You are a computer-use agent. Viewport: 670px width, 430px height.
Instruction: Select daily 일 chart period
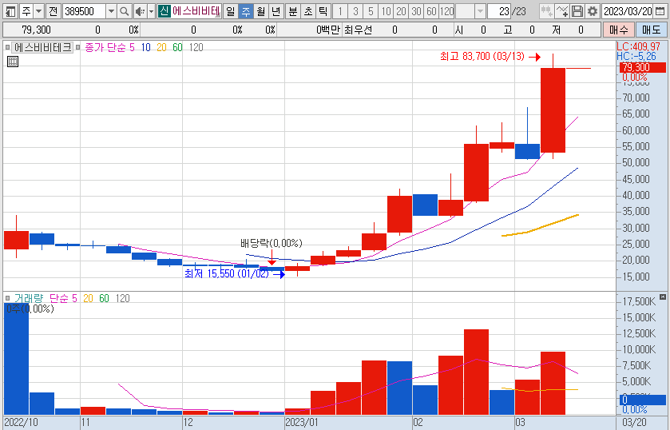230,11
